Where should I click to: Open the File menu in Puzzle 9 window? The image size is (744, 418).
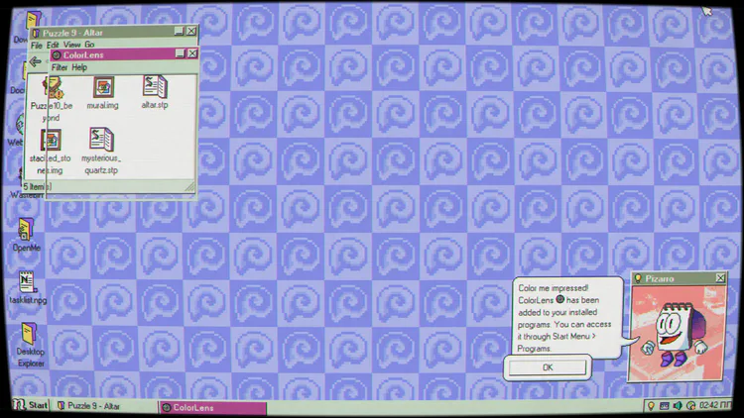click(37, 45)
